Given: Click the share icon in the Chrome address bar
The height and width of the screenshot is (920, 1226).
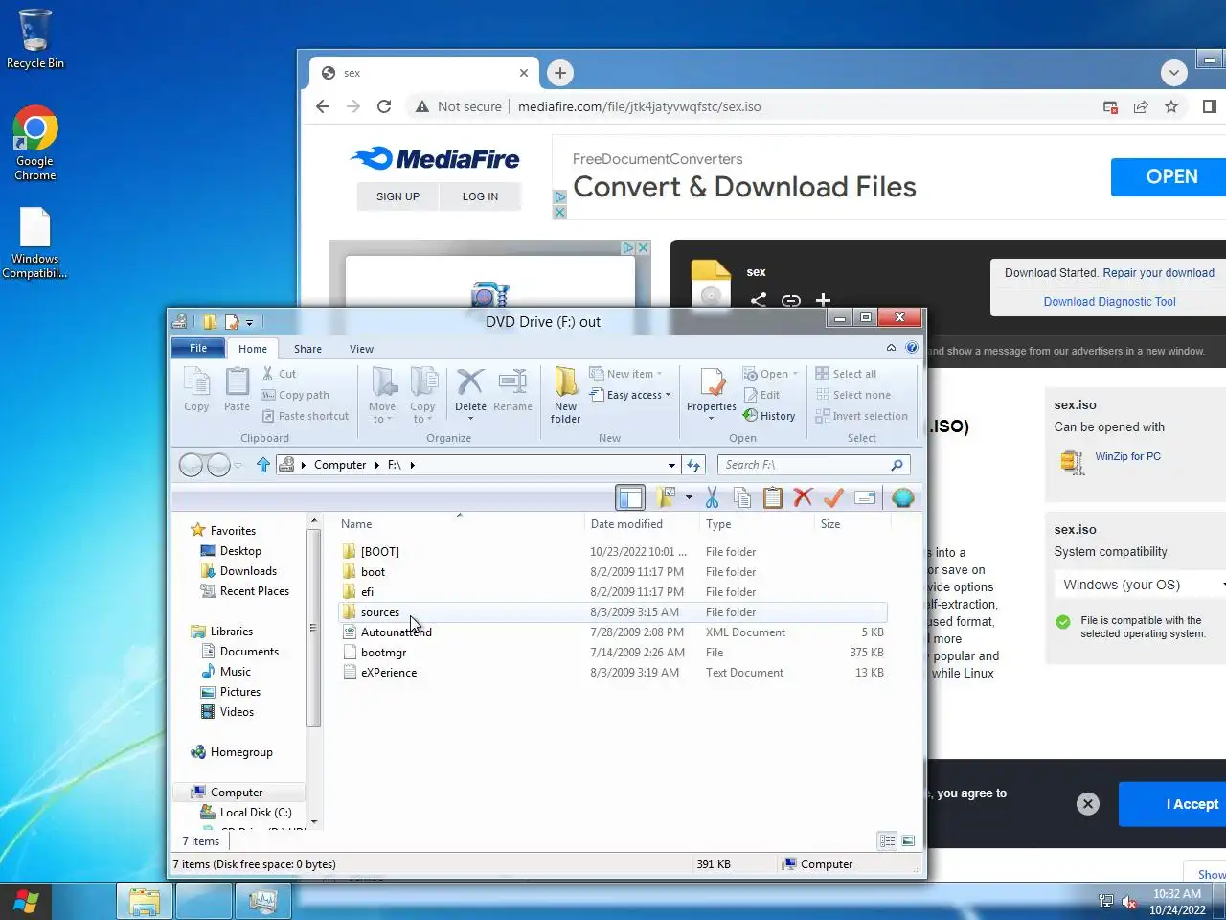Looking at the screenshot, I should (1141, 106).
